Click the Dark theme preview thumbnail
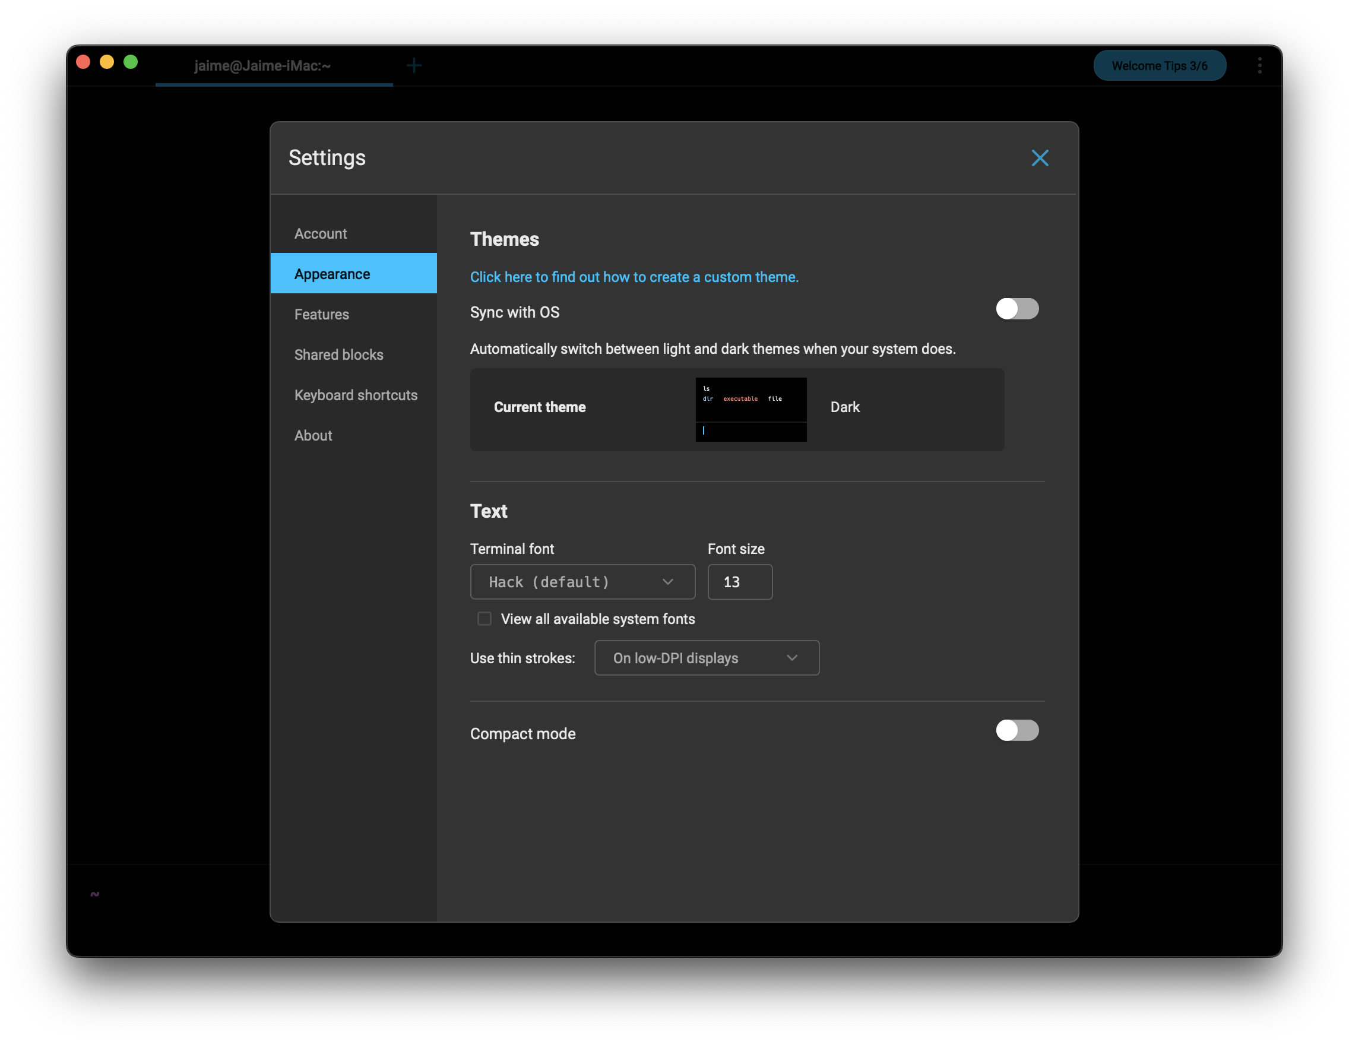This screenshot has width=1349, height=1045. [750, 409]
